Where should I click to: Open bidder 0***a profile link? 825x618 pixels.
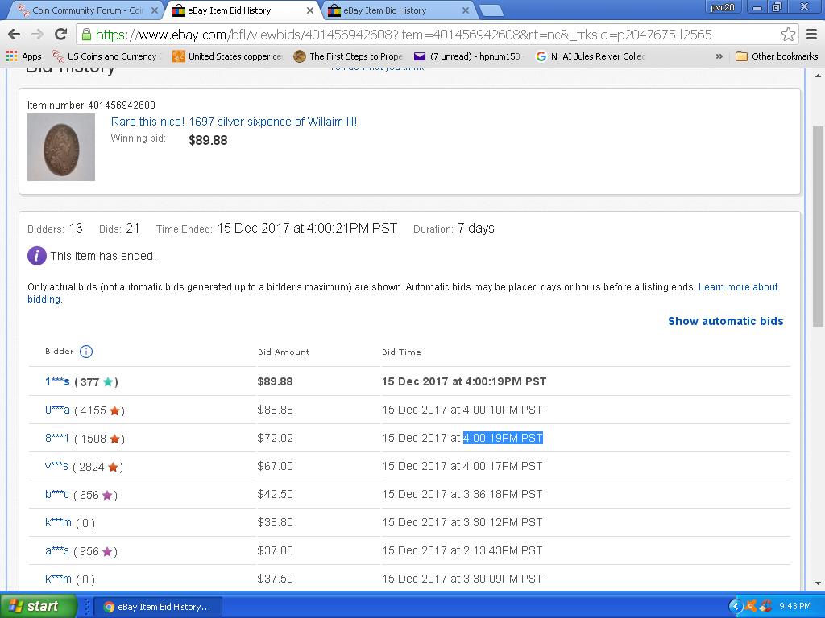coord(57,410)
